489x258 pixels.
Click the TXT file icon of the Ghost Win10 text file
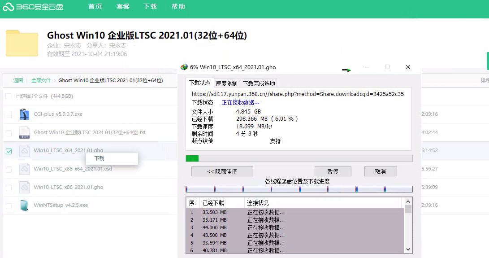(24, 132)
